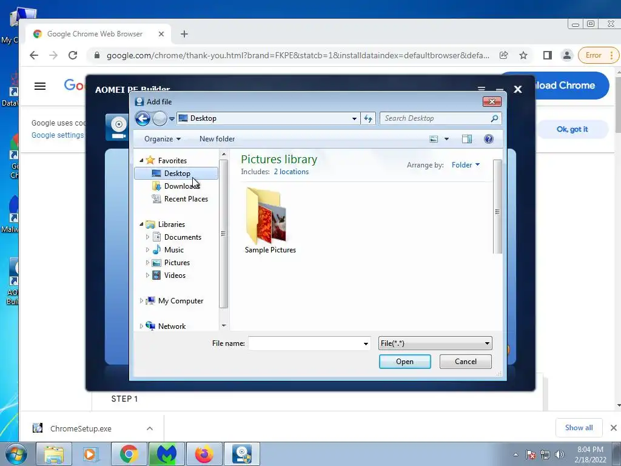
Task: Click Ok, got it on Chrome page
Action: click(x=572, y=129)
